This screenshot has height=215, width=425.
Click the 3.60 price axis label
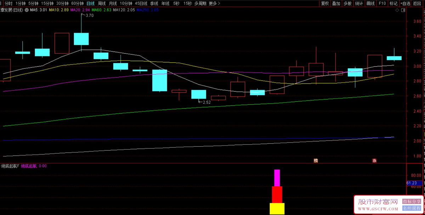(x=417, y=21)
